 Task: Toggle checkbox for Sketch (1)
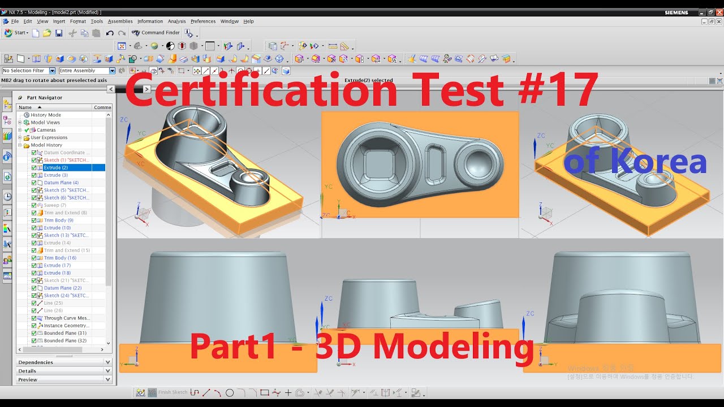click(34, 160)
